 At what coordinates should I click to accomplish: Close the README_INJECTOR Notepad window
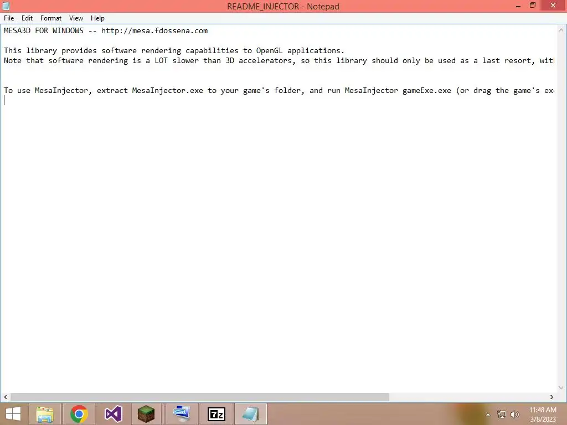(553, 6)
